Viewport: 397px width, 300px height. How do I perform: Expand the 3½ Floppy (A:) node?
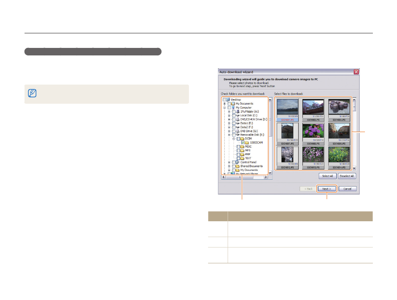(x=229, y=111)
